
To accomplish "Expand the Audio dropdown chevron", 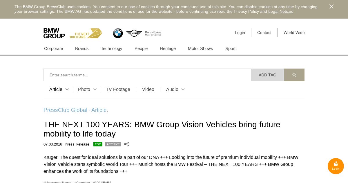I will pyautogui.click(x=183, y=89).
